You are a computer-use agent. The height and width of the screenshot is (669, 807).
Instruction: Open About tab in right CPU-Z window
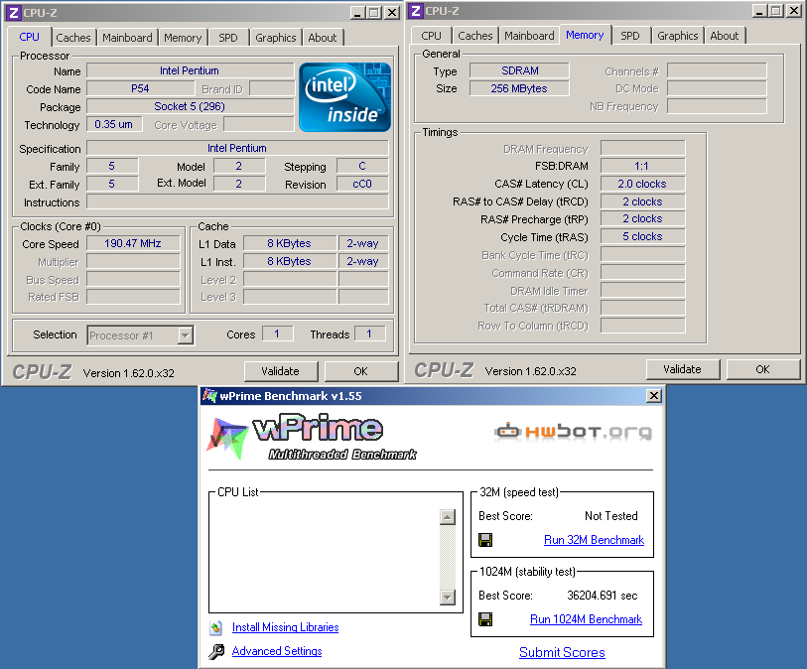pos(725,36)
